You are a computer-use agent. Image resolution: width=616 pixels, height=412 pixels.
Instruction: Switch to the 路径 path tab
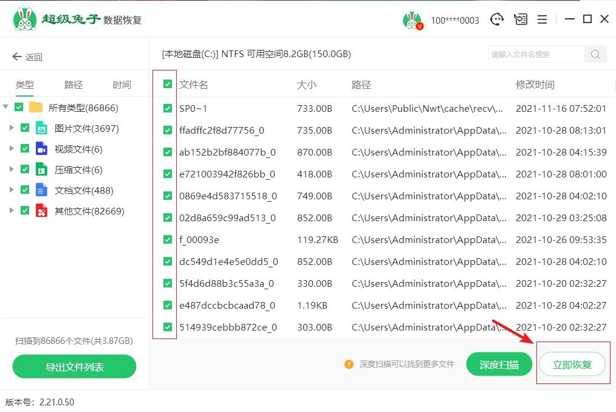click(x=74, y=84)
